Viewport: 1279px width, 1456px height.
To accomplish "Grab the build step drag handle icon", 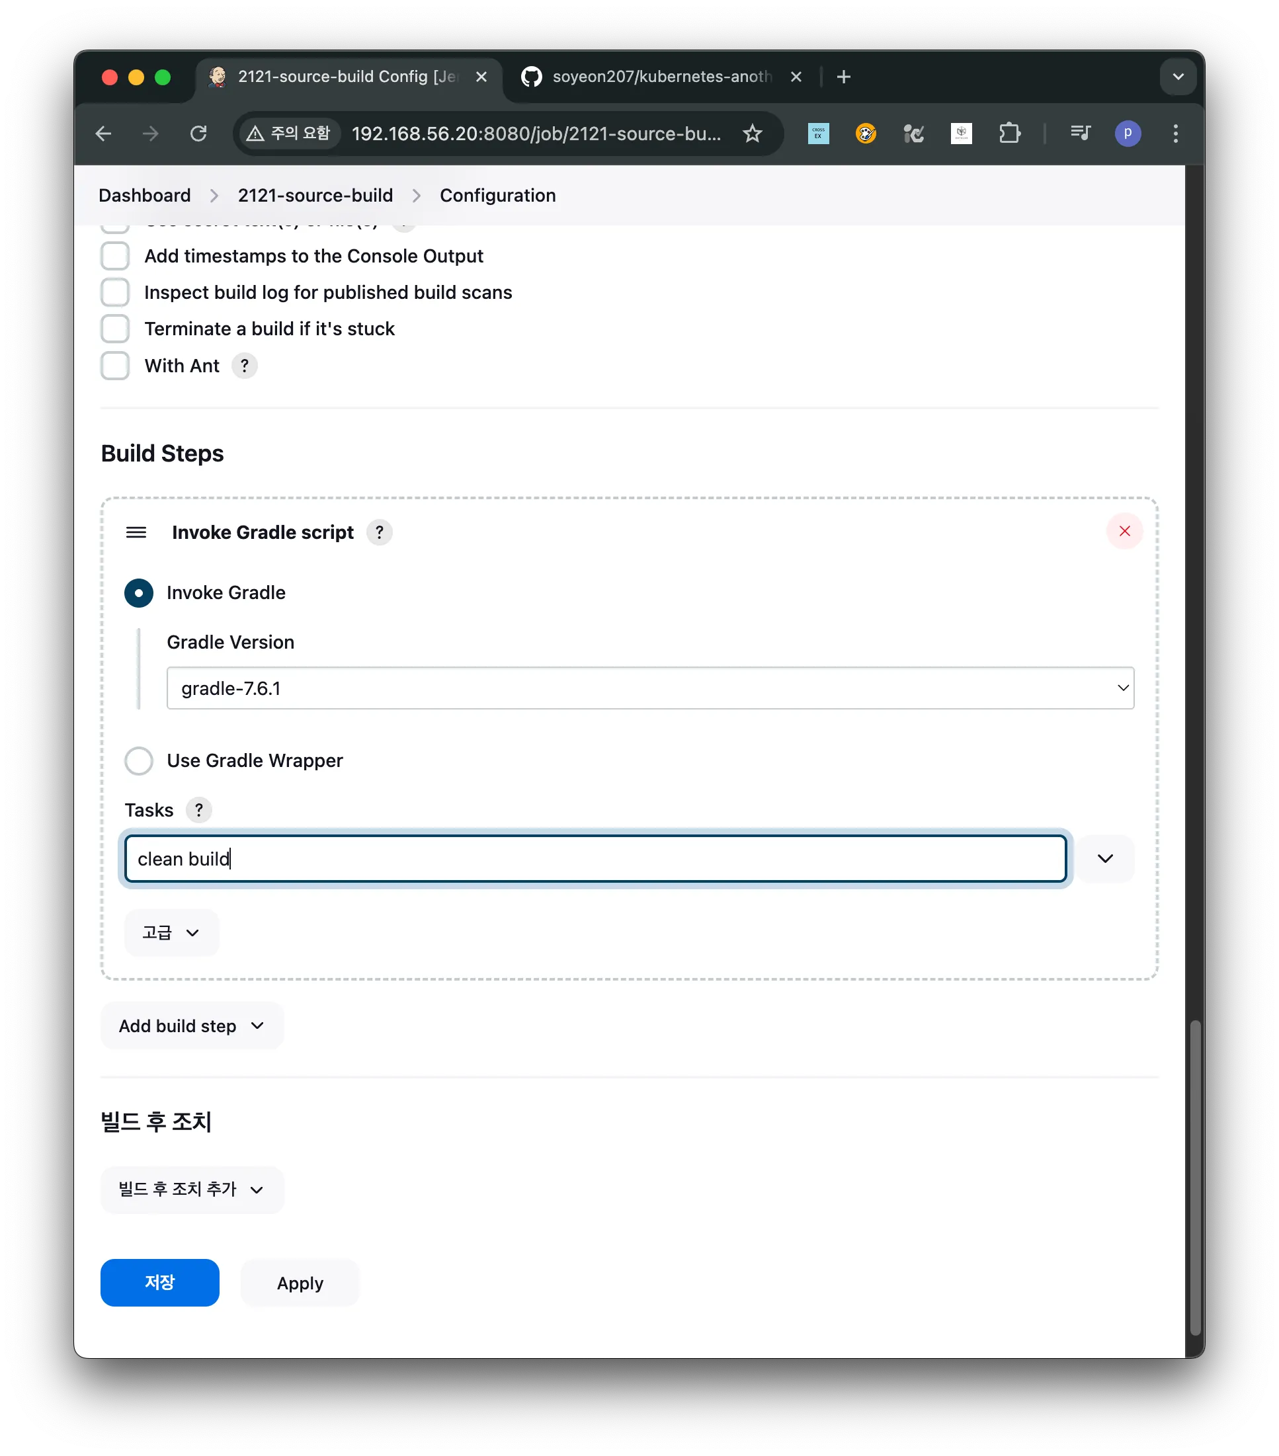I will 136,532.
